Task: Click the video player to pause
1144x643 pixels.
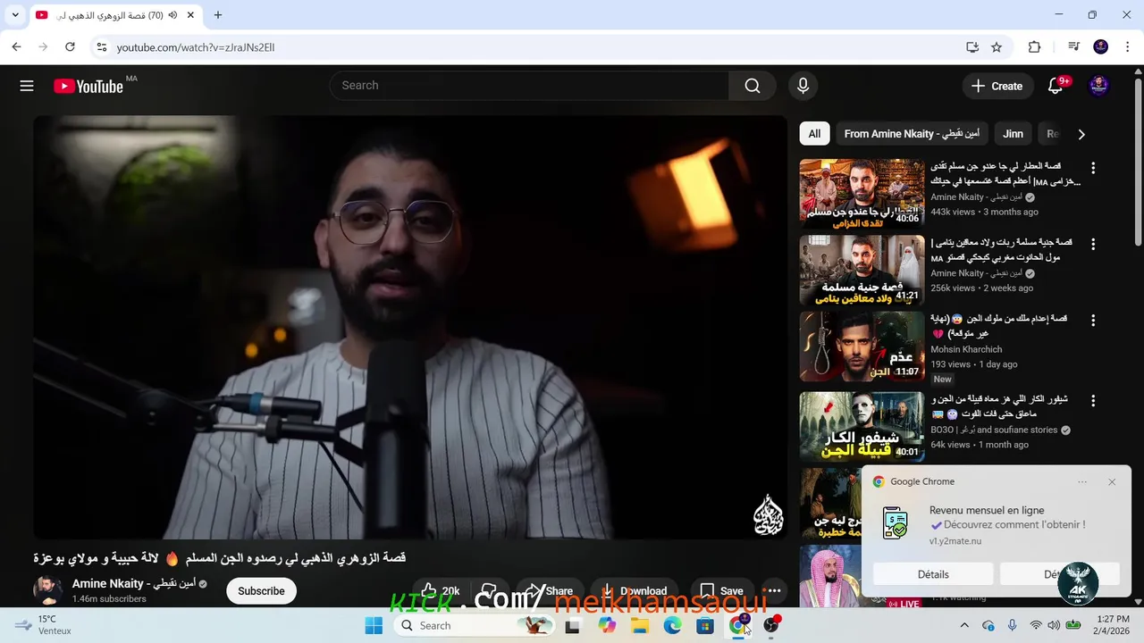Action: tap(410, 327)
